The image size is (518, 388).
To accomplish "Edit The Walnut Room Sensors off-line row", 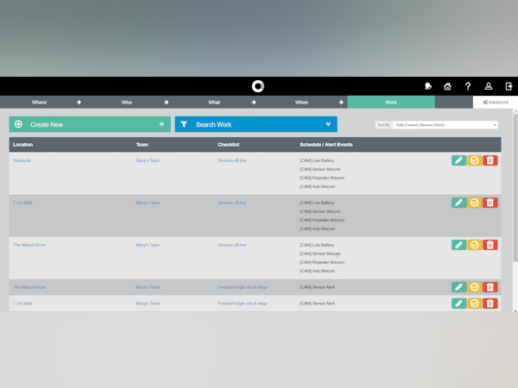I will click(x=459, y=245).
